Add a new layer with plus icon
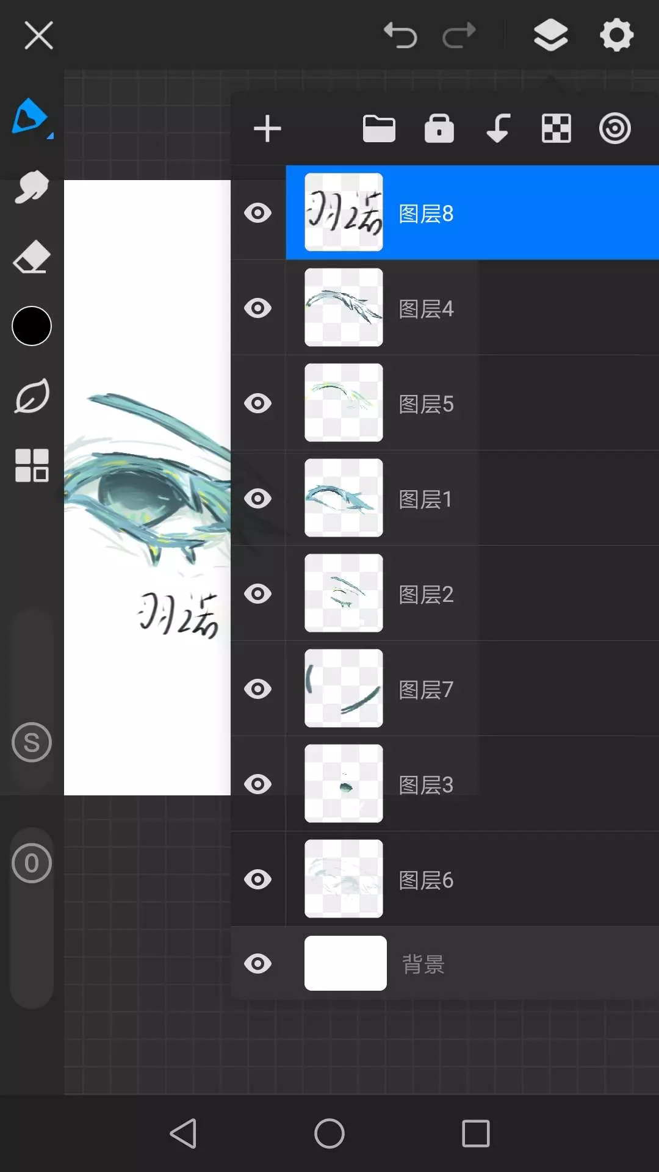 (x=267, y=129)
